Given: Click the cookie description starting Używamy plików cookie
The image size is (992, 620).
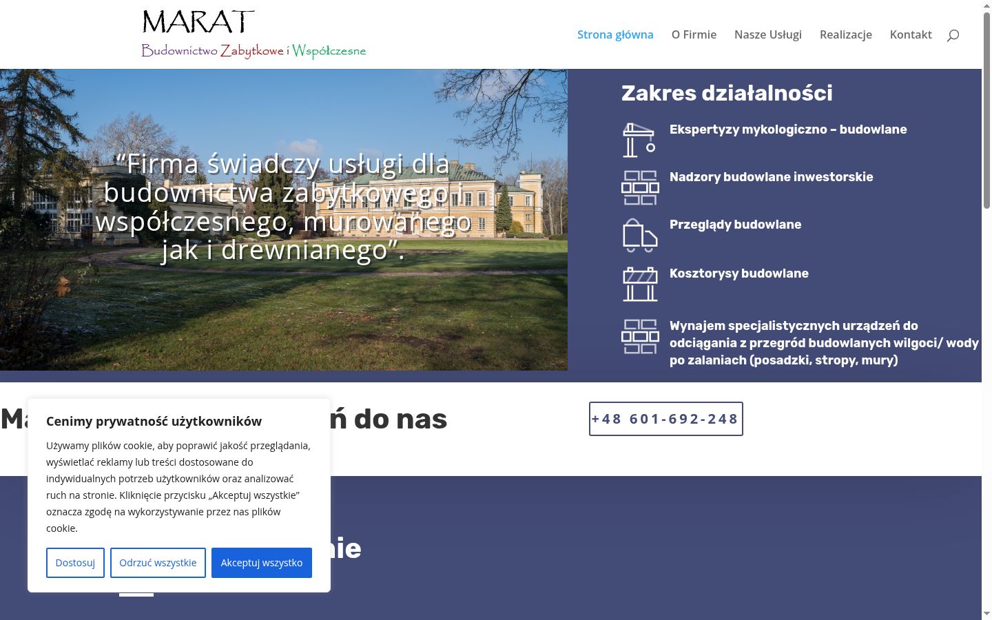Looking at the screenshot, I should 178,487.
